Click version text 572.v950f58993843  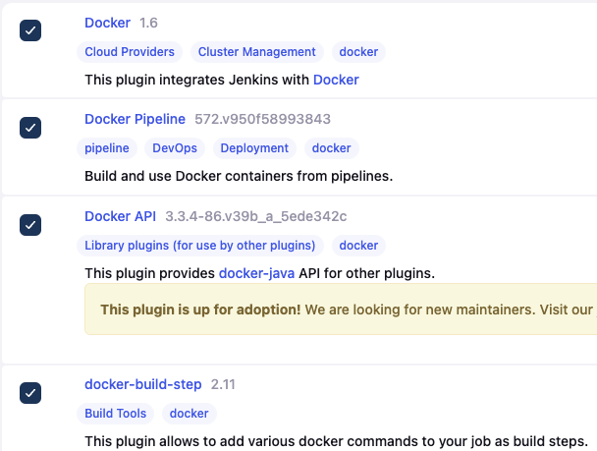click(262, 119)
